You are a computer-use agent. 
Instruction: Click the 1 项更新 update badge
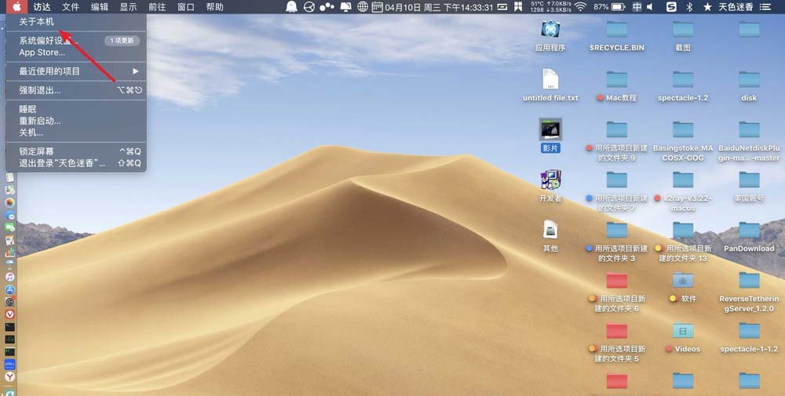[x=122, y=41]
